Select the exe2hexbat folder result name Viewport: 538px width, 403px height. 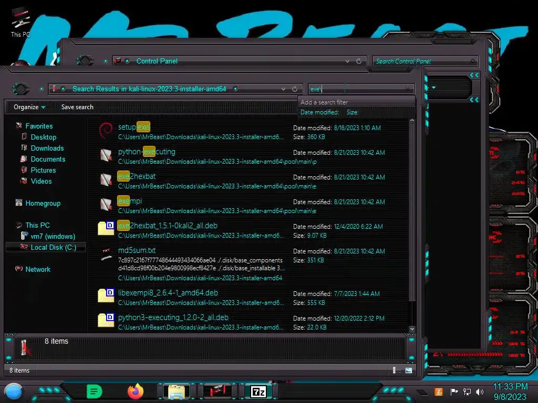pyautogui.click(x=137, y=176)
